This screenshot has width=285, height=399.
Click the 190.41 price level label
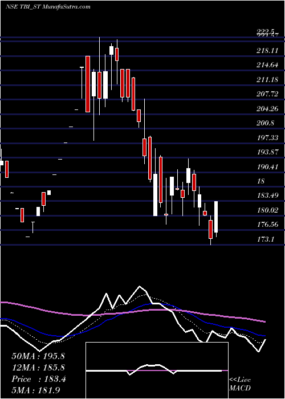pos(267,167)
